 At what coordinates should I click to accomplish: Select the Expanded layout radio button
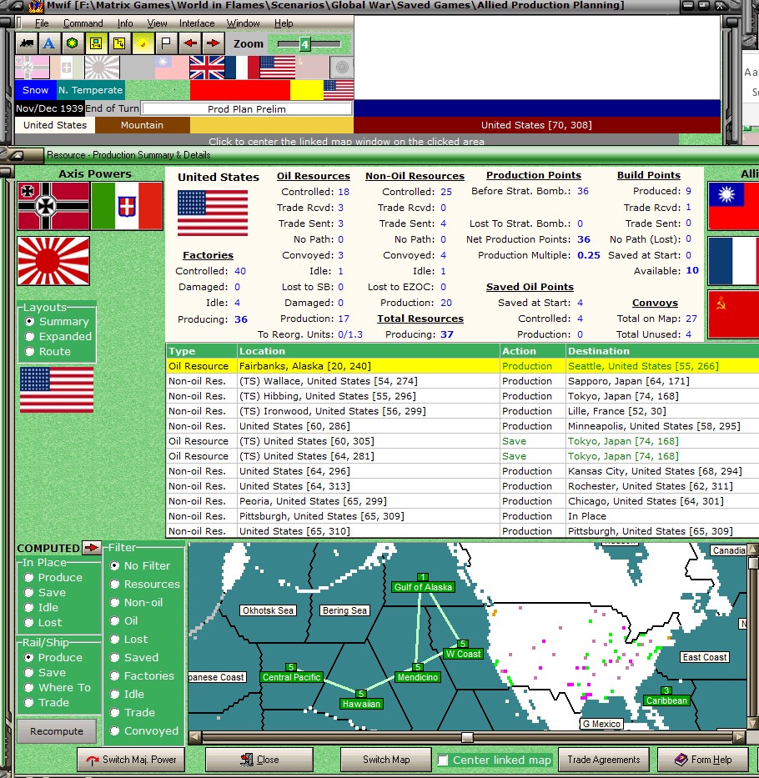coord(30,336)
